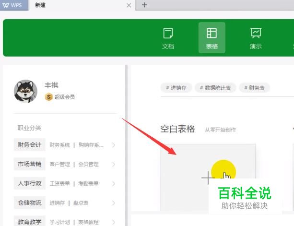Select the 表格 spreadsheet type icon
The image size is (294, 226).
click(212, 38)
